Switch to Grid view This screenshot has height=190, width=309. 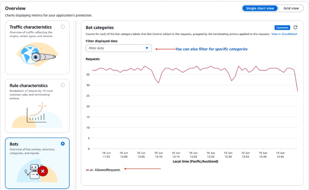(291, 8)
